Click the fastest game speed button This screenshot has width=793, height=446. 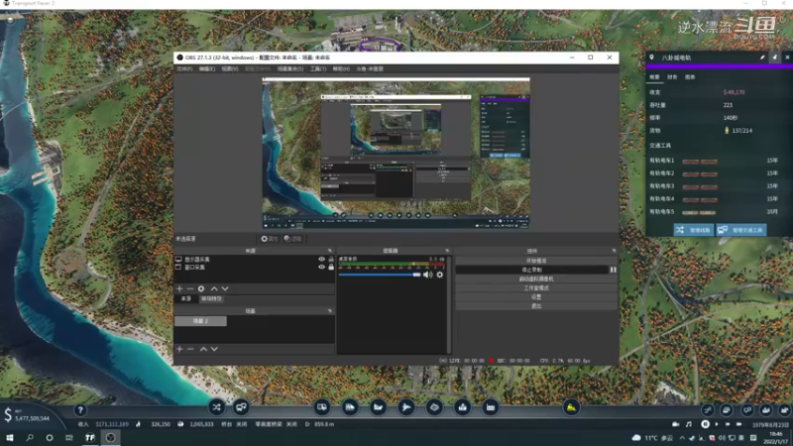click(738, 424)
